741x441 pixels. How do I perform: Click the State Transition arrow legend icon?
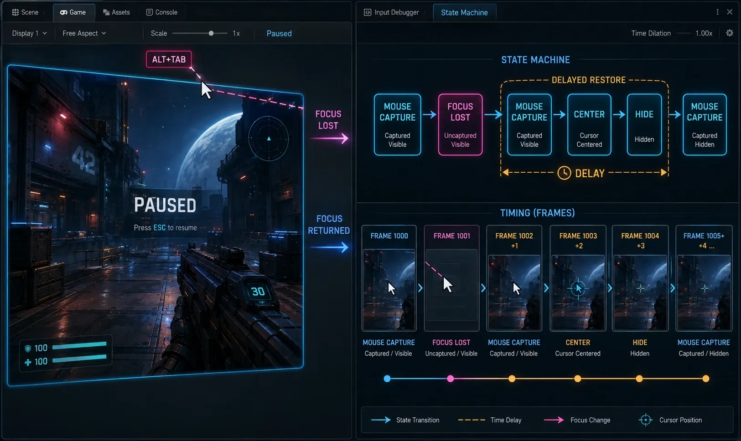[381, 420]
